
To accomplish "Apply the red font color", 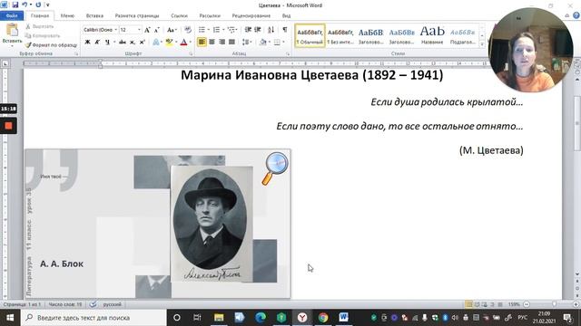I will (183, 43).
